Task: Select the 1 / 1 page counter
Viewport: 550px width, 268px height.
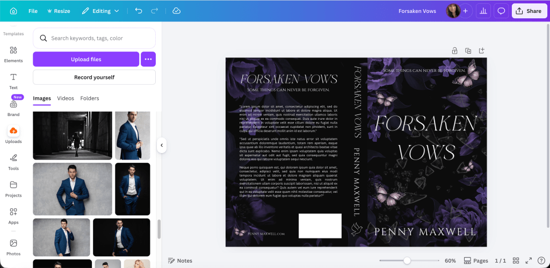Action: (500, 260)
